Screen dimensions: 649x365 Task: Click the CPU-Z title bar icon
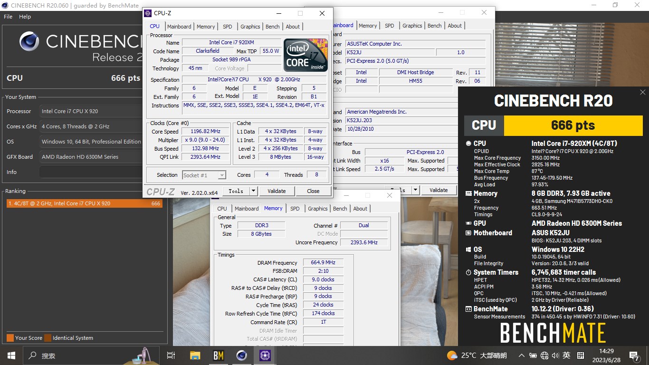[148, 13]
